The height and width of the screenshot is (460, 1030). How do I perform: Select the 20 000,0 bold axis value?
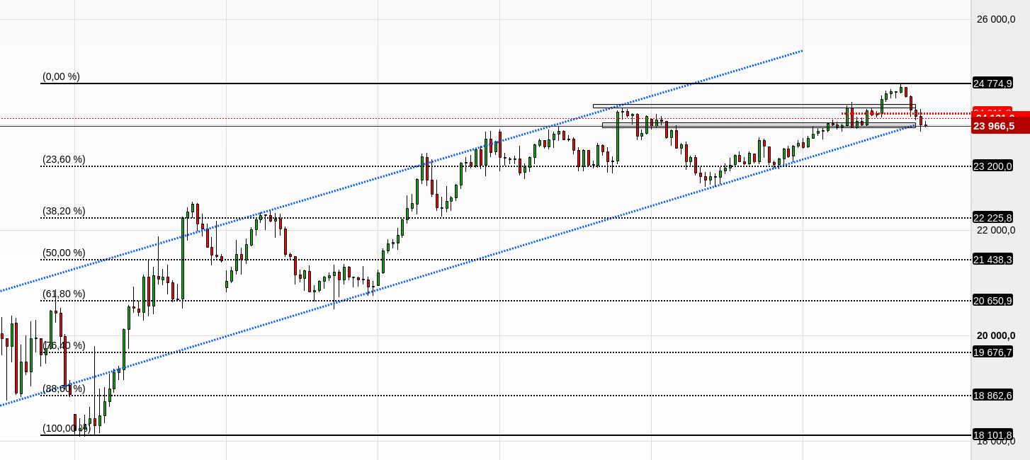click(996, 335)
